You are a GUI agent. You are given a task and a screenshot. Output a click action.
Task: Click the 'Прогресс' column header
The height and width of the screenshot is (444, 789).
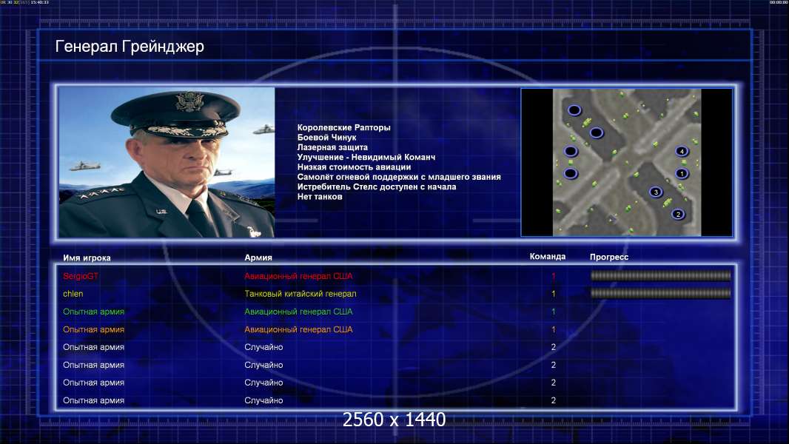[609, 257]
